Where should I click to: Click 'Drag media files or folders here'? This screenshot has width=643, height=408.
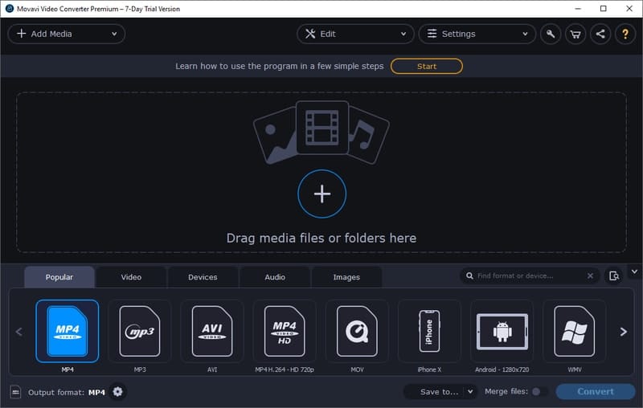pyautogui.click(x=321, y=238)
